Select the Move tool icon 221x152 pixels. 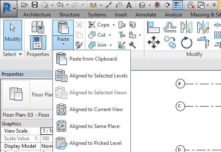(x=154, y=42)
